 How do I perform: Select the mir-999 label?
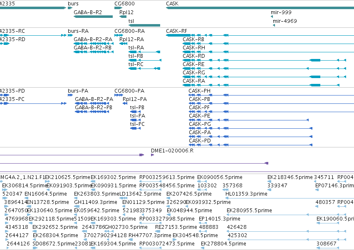(x=281, y=12)
